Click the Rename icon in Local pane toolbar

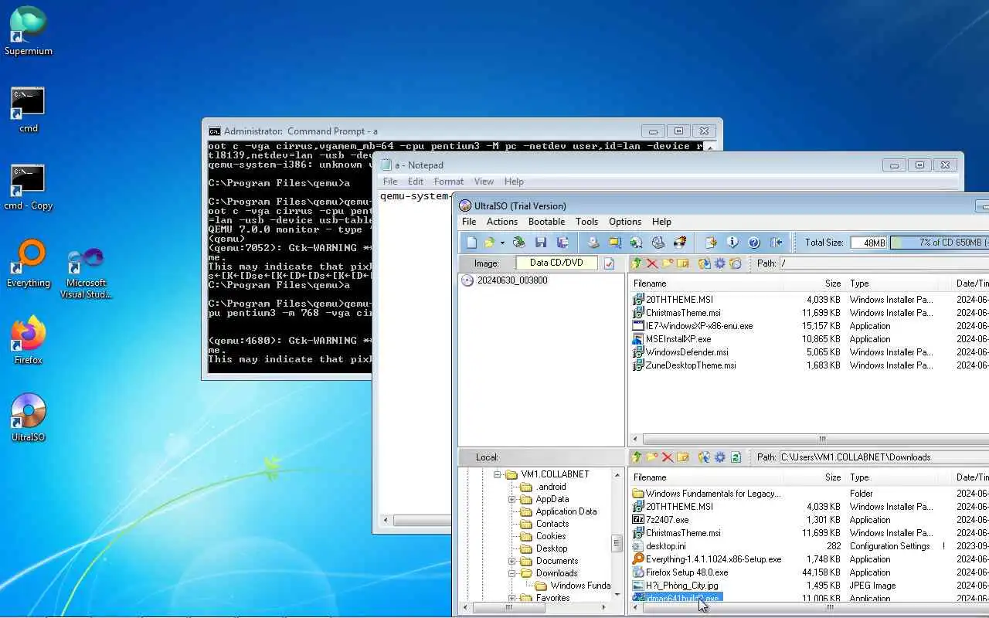[x=682, y=457]
